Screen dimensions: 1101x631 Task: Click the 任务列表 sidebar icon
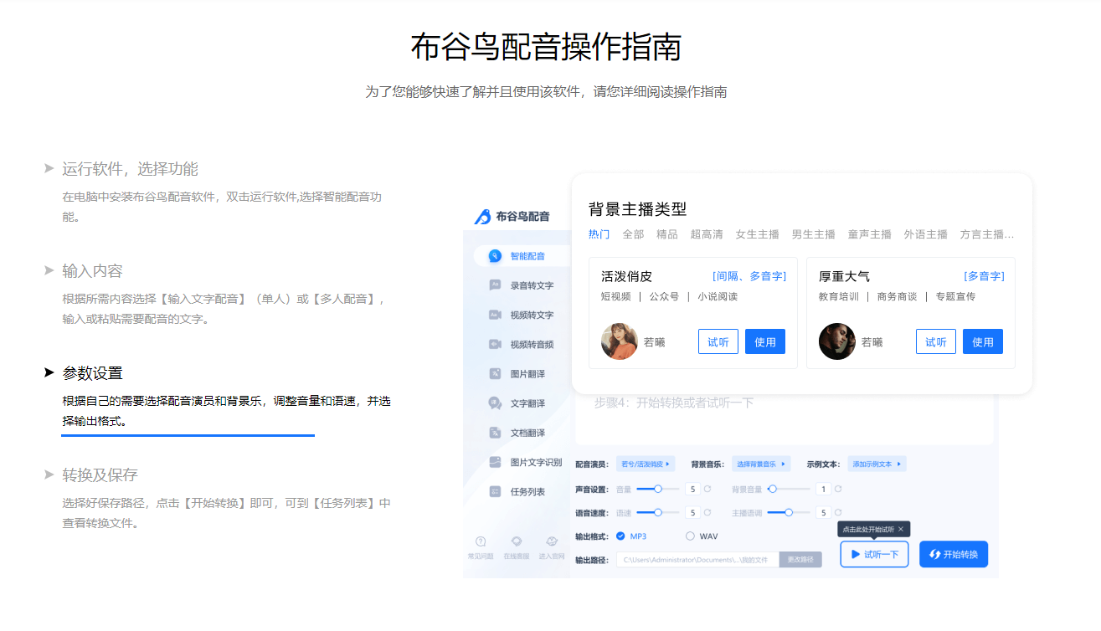pyautogui.click(x=495, y=491)
